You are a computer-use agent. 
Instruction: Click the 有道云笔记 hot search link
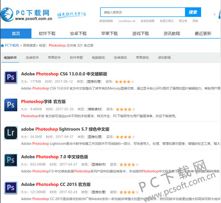(167, 21)
